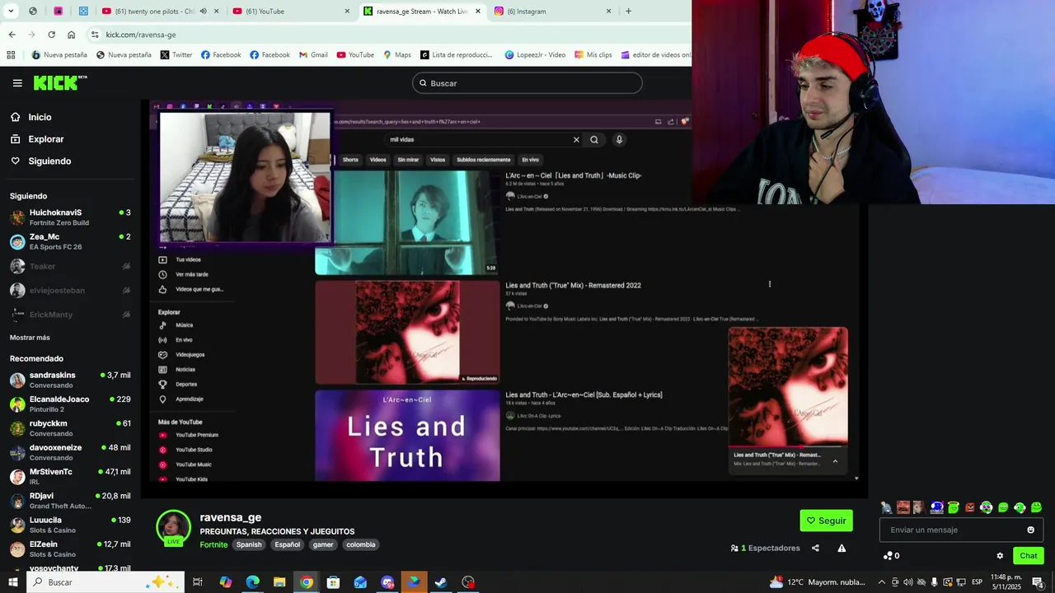This screenshot has width=1055, height=593.
Task: Open the Chrome apps grid in bookmarks
Action: tap(11, 55)
